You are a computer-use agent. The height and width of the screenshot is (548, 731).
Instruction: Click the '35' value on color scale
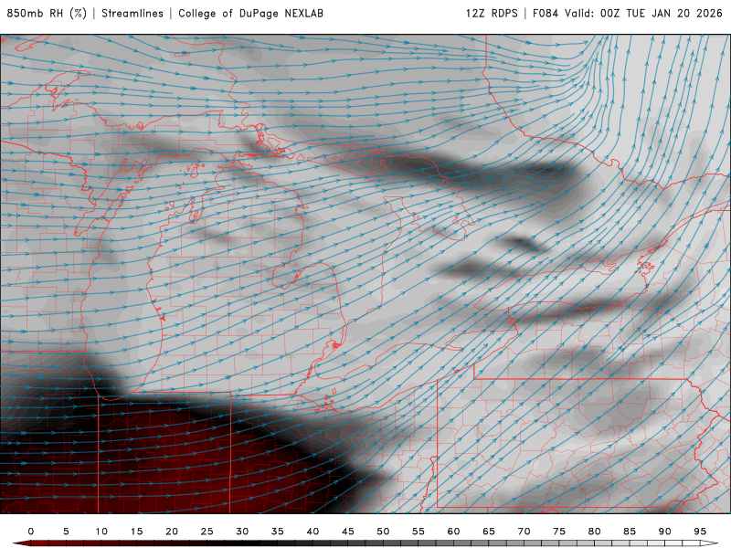tap(278, 532)
